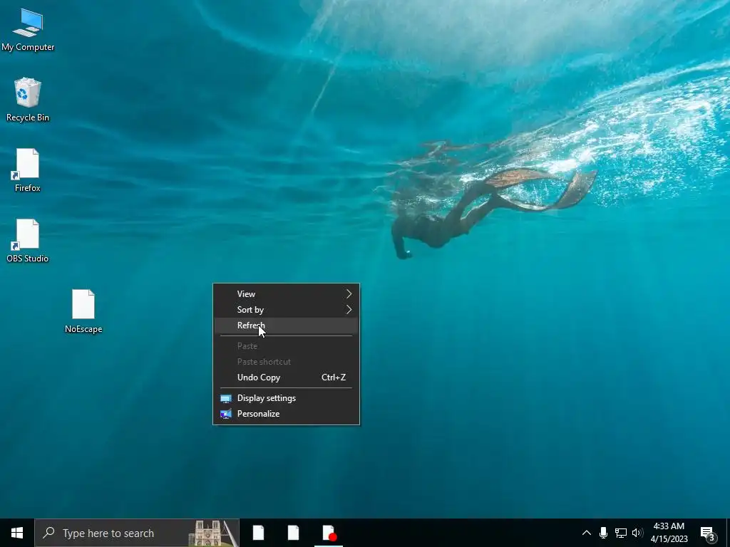Expand the View submenu
730x547 pixels.
click(286, 294)
